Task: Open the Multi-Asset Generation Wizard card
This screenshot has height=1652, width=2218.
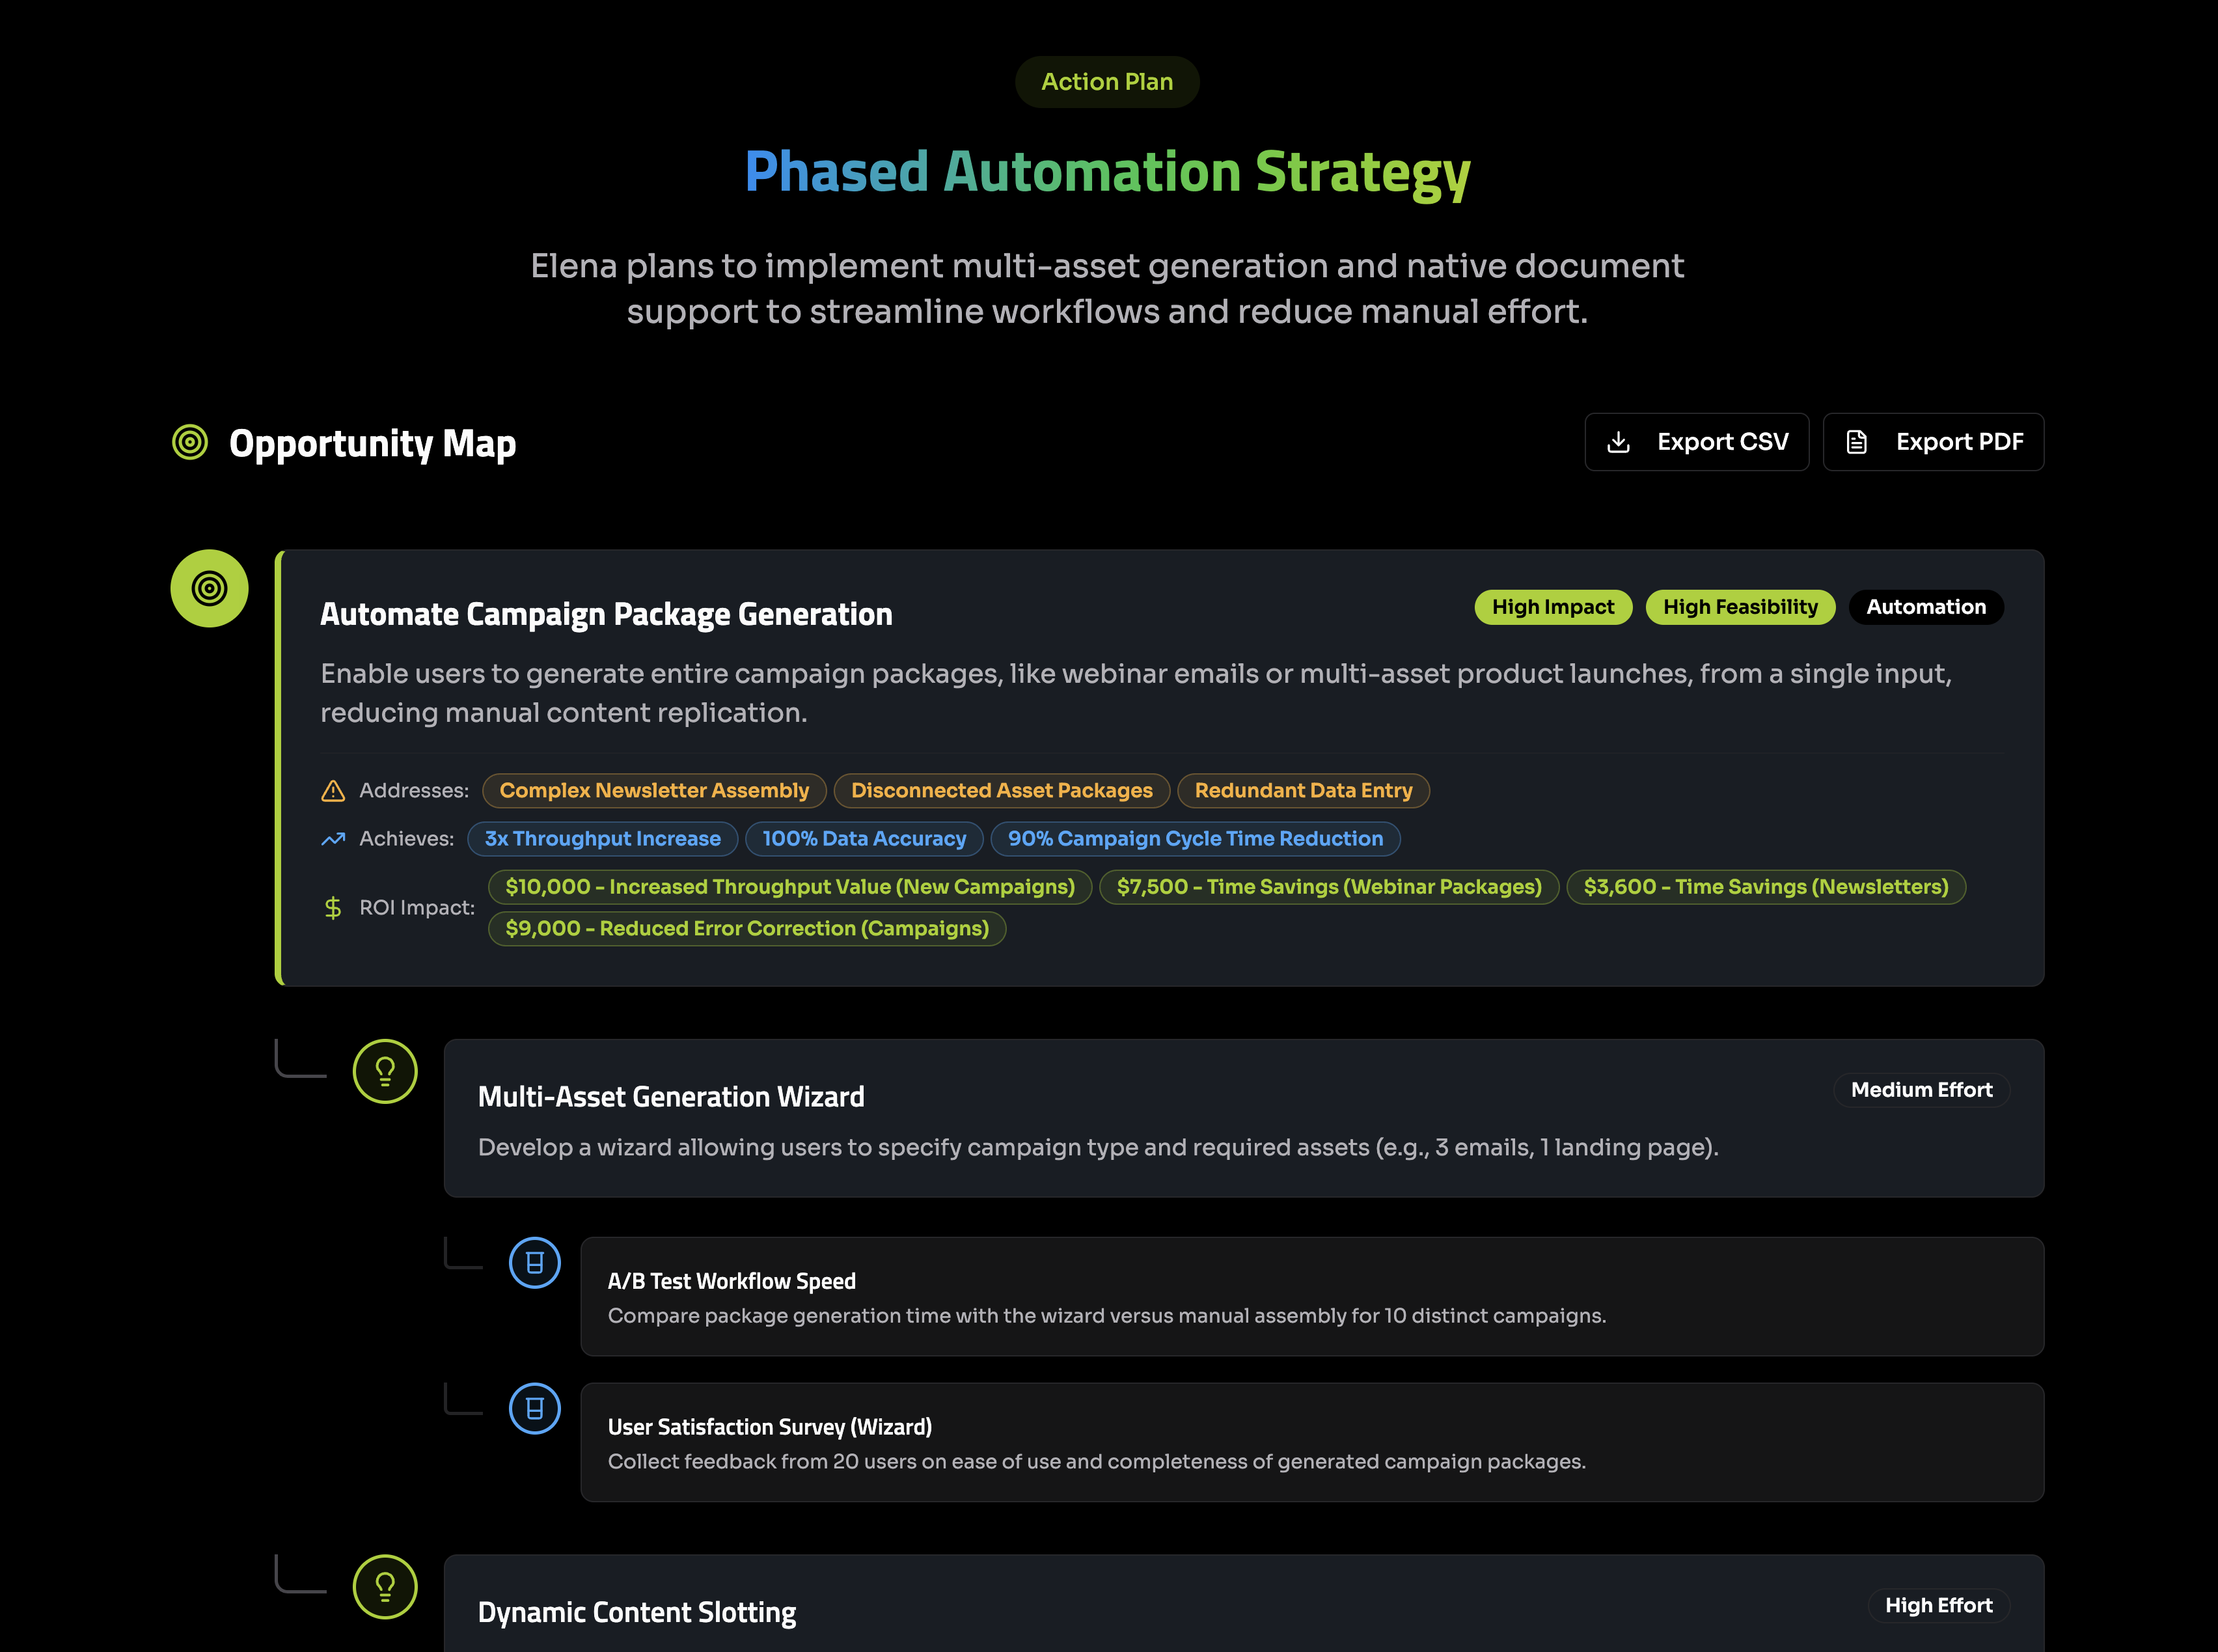Action: [1243, 1118]
